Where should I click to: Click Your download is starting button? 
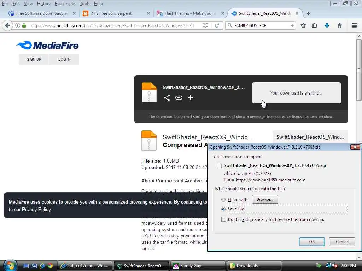297,93
